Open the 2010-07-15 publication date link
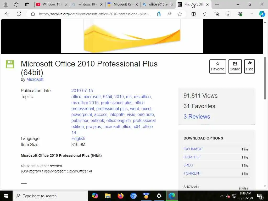Screen dimensions: 268x201 82,91
